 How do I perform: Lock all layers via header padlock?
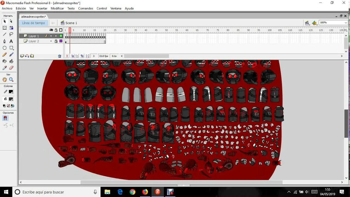point(56,30)
